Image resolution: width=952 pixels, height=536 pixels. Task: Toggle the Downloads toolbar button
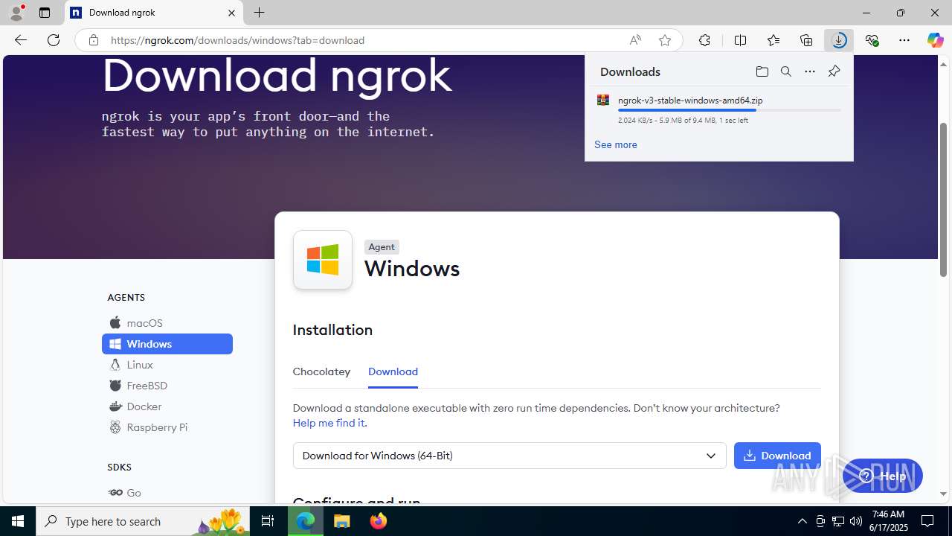(839, 40)
